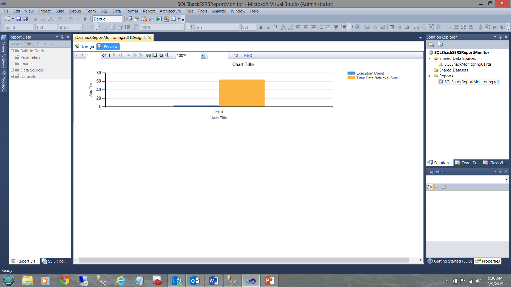The width and height of the screenshot is (511, 287).
Task: Click the Export report save icon
Action: tap(167, 55)
